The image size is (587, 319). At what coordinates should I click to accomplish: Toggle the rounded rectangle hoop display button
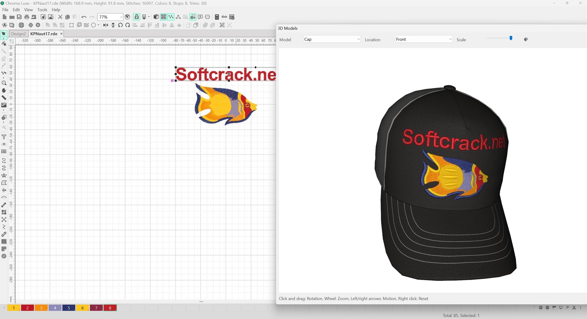[207, 17]
